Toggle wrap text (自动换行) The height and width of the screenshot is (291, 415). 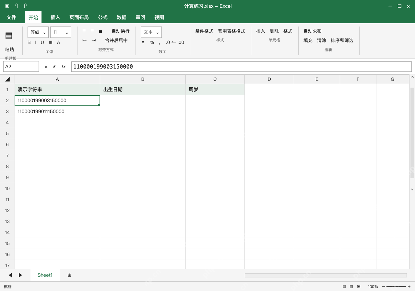(x=121, y=31)
